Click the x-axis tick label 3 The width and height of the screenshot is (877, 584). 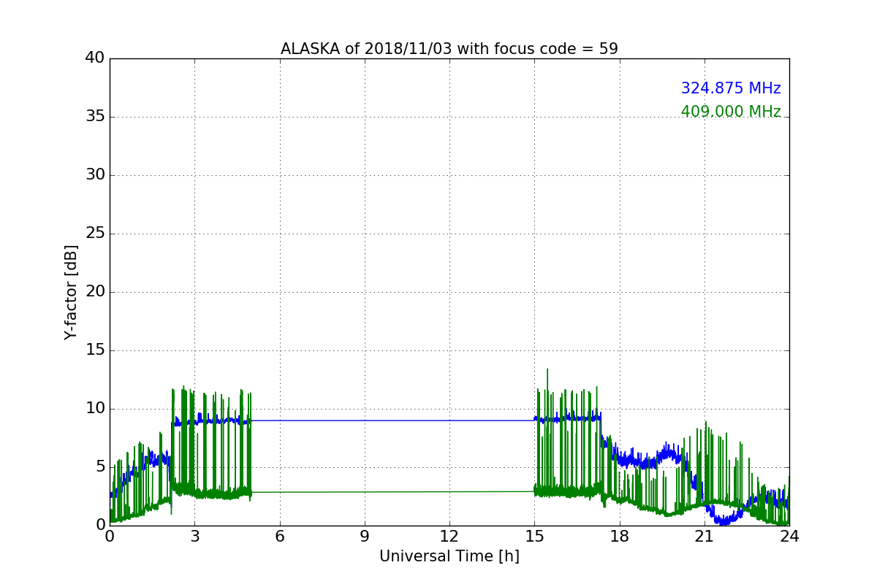194,537
